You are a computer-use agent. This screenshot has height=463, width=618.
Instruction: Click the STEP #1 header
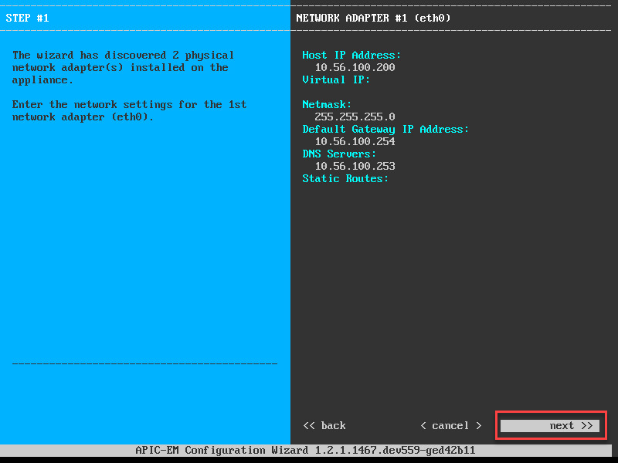tap(27, 18)
